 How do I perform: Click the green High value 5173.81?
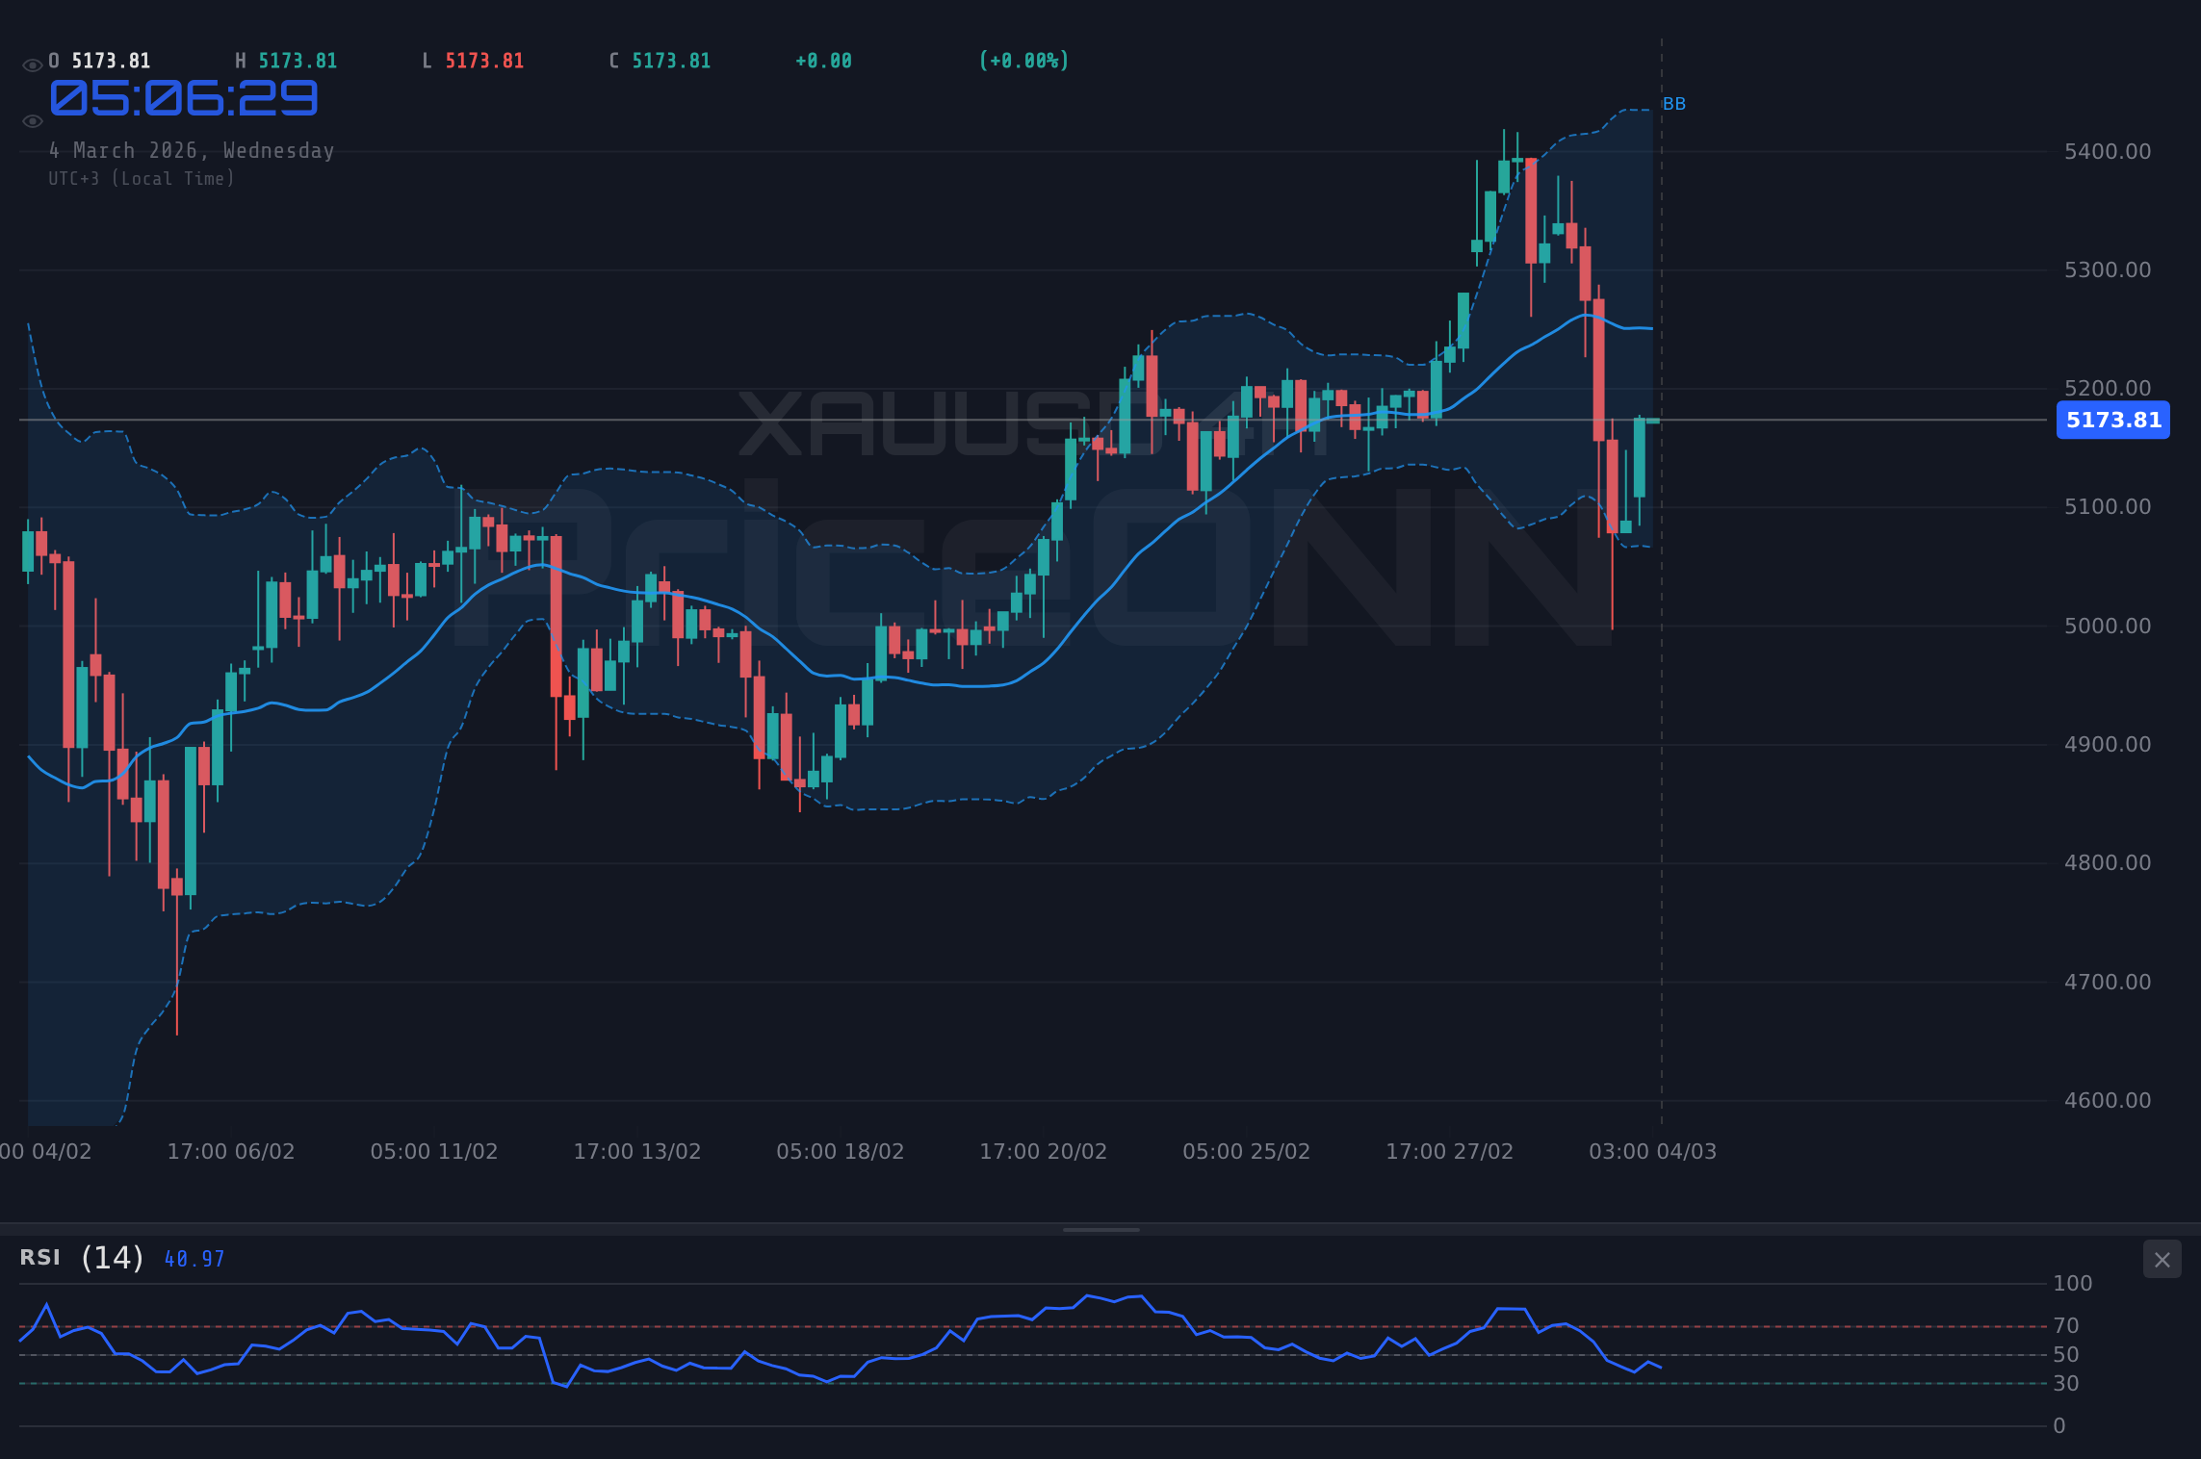296,61
